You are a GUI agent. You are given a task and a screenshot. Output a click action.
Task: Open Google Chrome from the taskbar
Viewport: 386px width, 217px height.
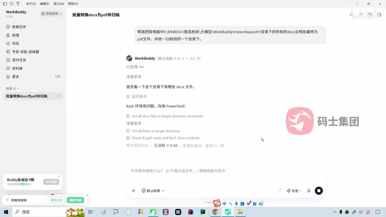(x=215, y=212)
